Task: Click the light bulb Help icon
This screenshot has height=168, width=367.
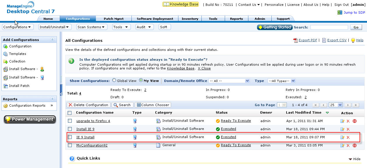Action: tap(353, 40)
